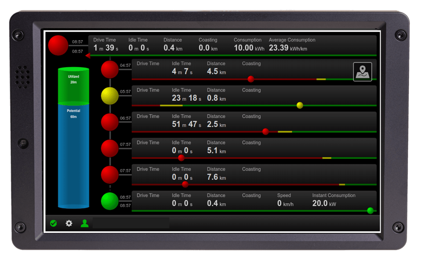Viewport: 424px width, 260px height.
Task: Click green slider marker on bottom trip row
Action: pos(370,210)
